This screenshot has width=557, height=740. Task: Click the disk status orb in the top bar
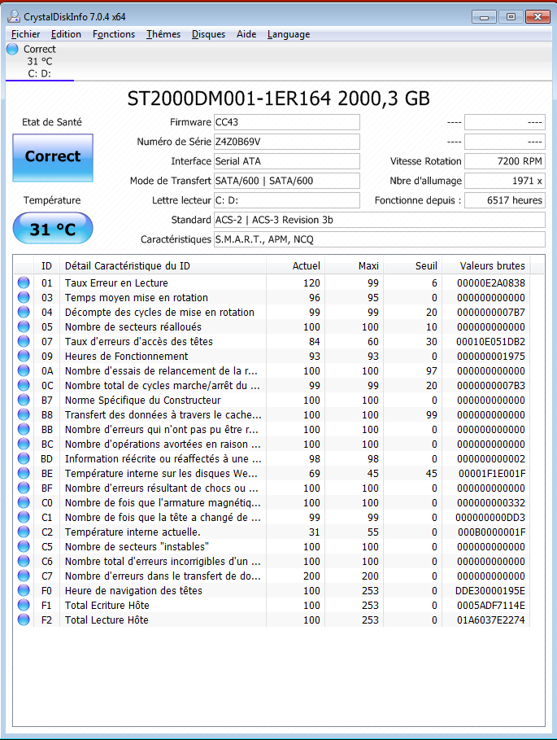tap(13, 49)
